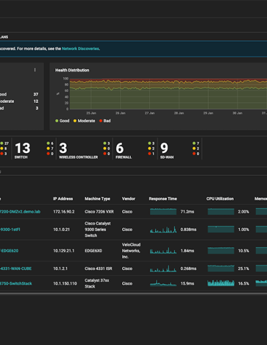Open the 7200-DMZv2.demo.lab device link
The image size is (267, 345).
tap(20, 212)
